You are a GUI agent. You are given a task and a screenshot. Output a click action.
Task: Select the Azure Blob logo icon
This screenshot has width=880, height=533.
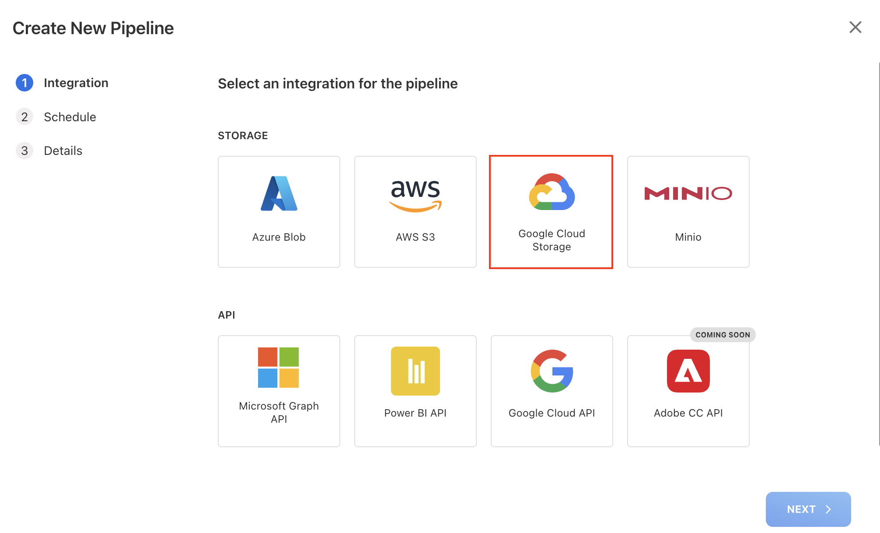[x=279, y=193]
